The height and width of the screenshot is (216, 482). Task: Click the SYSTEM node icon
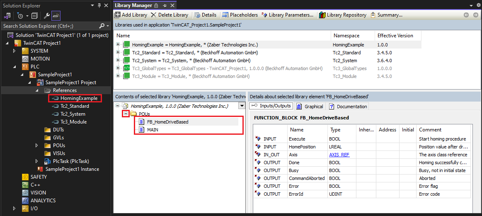coord(25,51)
